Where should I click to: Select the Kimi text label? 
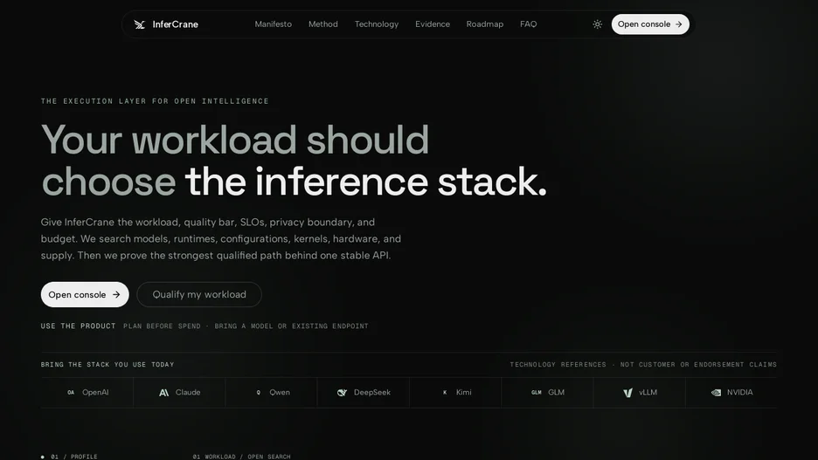(x=464, y=392)
